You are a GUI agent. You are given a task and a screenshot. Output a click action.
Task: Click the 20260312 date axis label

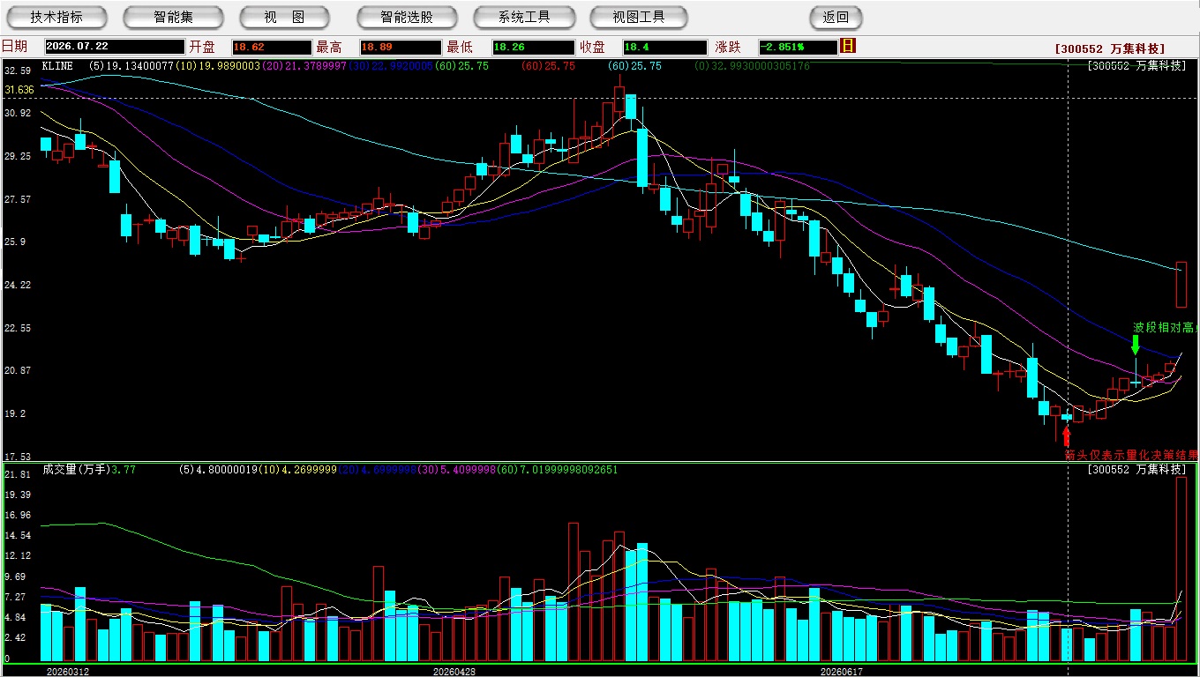click(x=68, y=671)
